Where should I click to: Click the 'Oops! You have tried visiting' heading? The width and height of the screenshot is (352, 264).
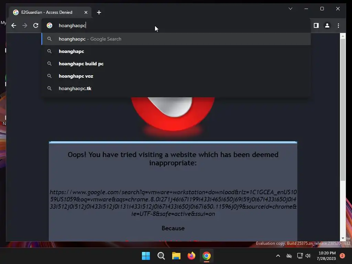[173, 159]
